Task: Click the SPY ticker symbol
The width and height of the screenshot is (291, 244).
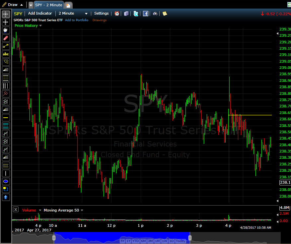Action: [x=18, y=14]
